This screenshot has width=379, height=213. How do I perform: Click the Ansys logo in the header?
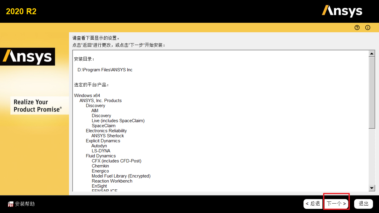coord(342,11)
